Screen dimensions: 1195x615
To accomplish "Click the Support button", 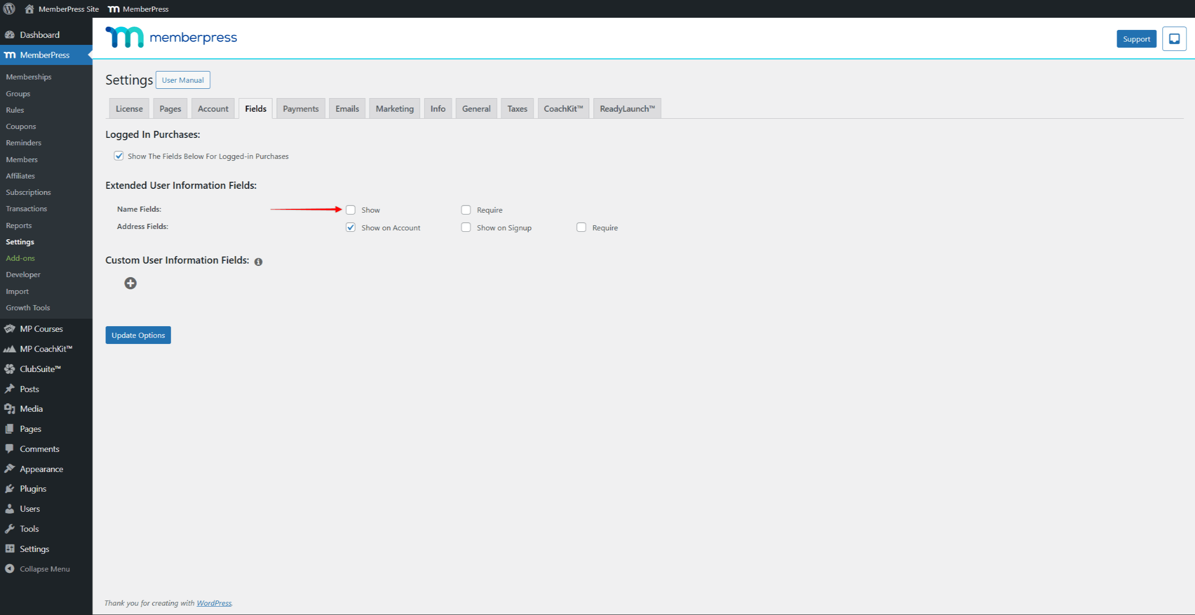I will coord(1137,39).
